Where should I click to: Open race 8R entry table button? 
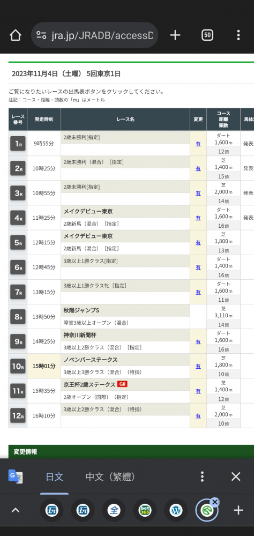tap(18, 317)
